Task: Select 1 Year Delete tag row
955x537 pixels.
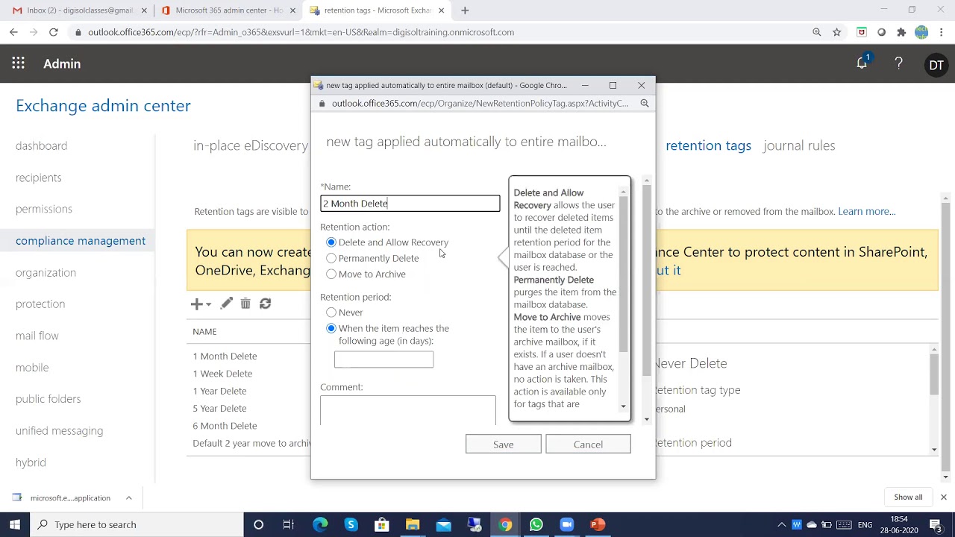Action: 219,391
